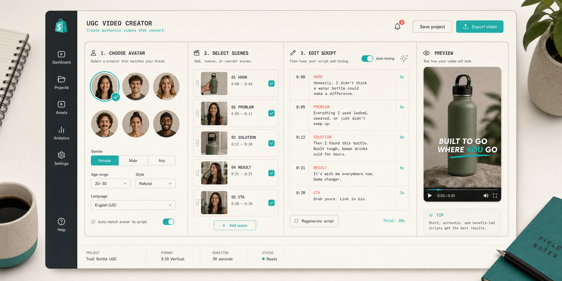Open the notifications bell
The image size is (562, 281).
click(x=397, y=27)
